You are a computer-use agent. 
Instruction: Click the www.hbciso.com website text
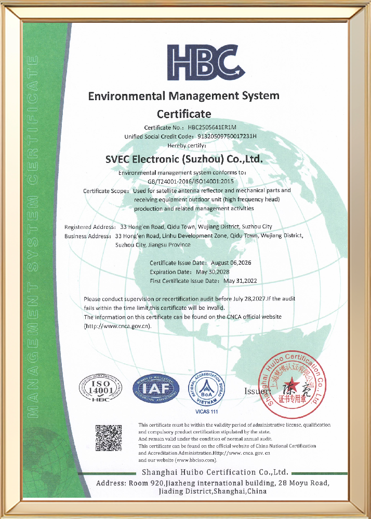tap(195, 460)
